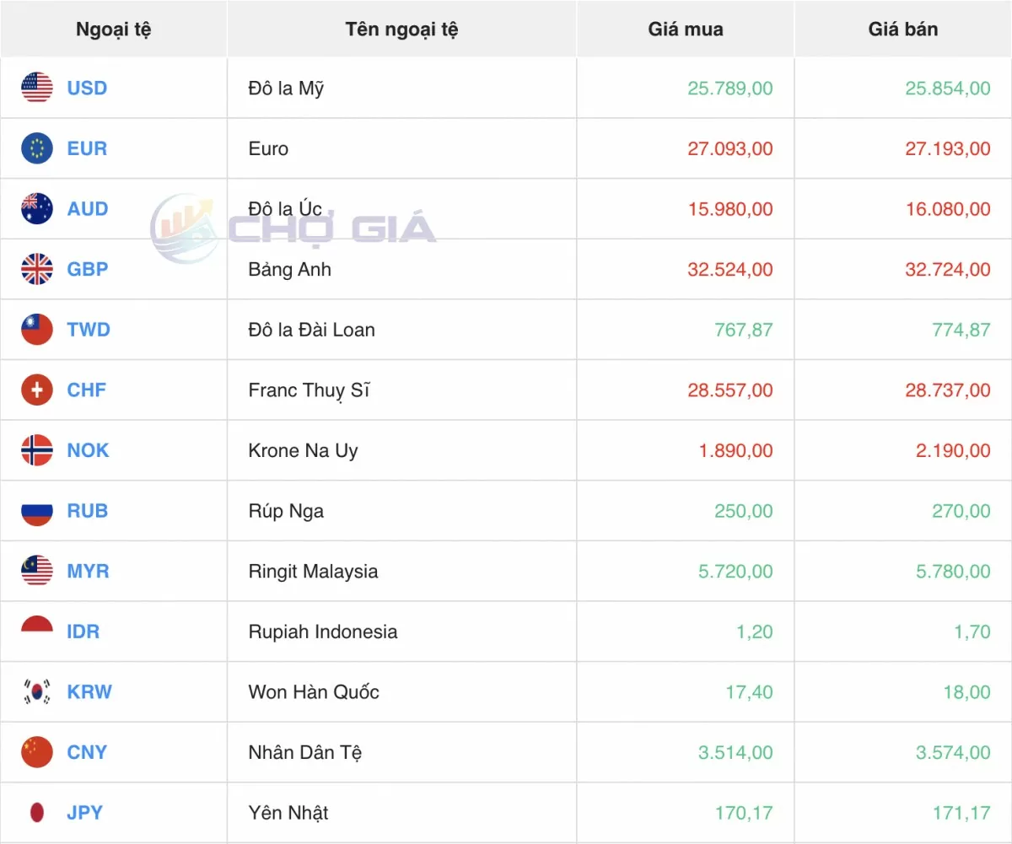Click the "Giá bán" column header
The width and height of the screenshot is (1012, 844).
click(902, 30)
